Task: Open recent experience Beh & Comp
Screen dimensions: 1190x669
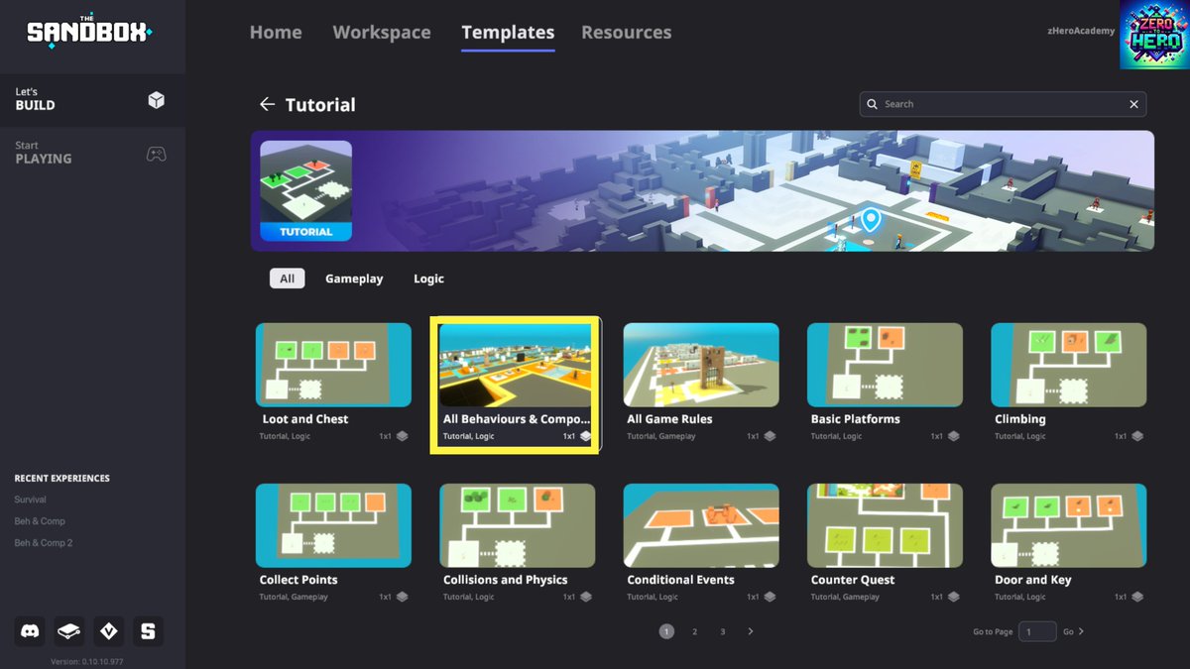Action: tap(40, 521)
